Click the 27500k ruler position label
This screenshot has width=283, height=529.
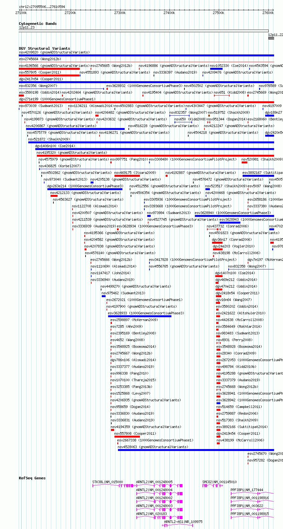pos(218,13)
